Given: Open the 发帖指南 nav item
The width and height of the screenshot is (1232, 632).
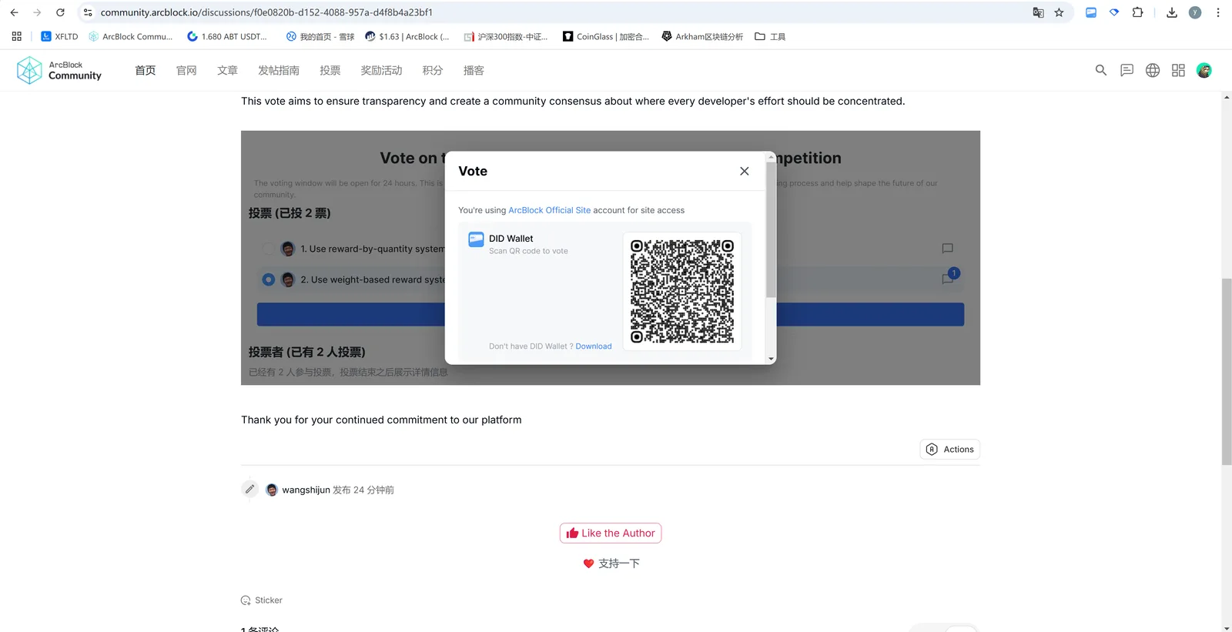Looking at the screenshot, I should point(279,70).
